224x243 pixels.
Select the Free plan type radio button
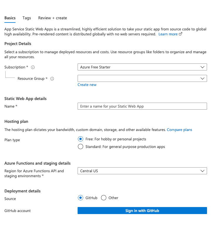[x=81, y=139]
